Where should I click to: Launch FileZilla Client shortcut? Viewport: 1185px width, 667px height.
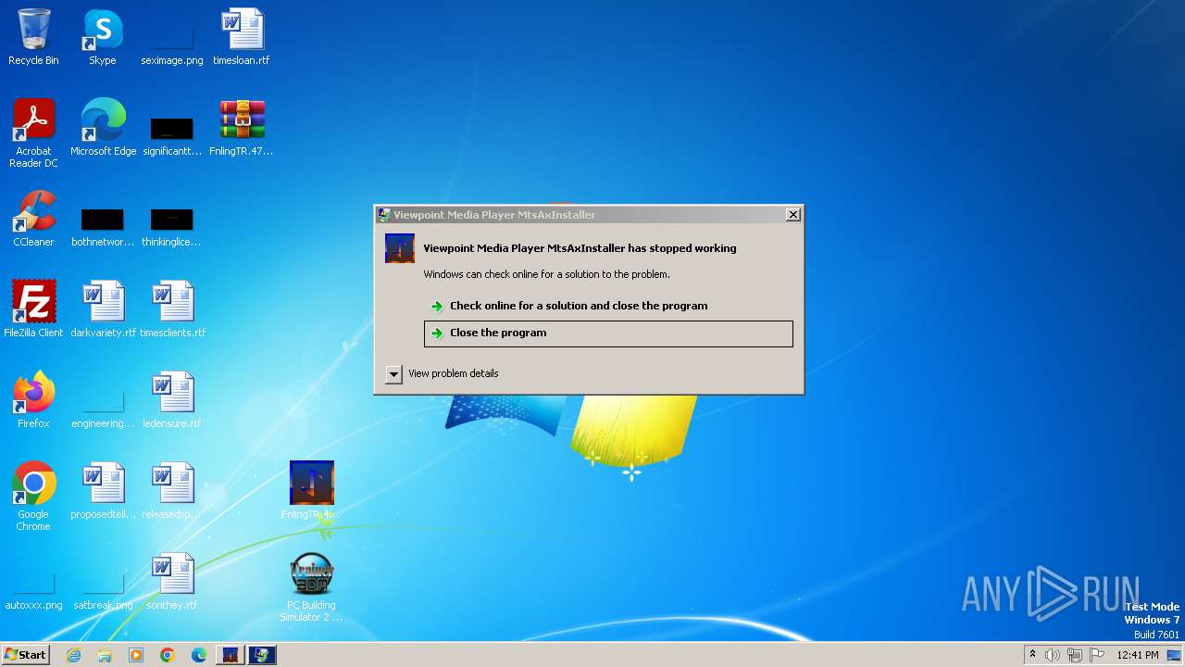point(33,309)
